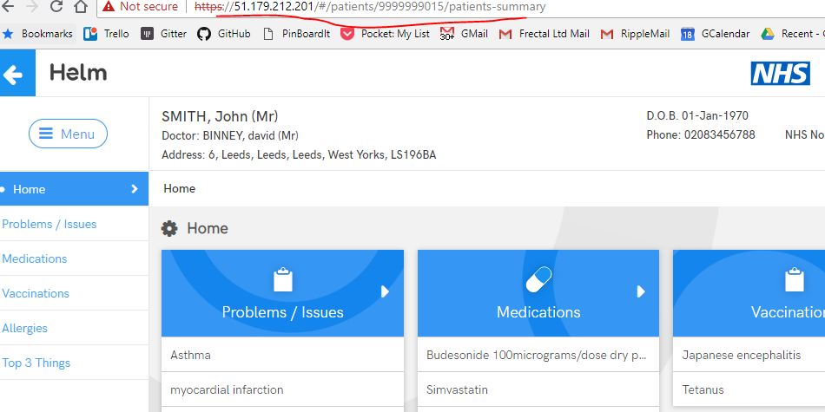Open the Pocket: My List bookmark
The image size is (825, 412).
click(x=385, y=34)
